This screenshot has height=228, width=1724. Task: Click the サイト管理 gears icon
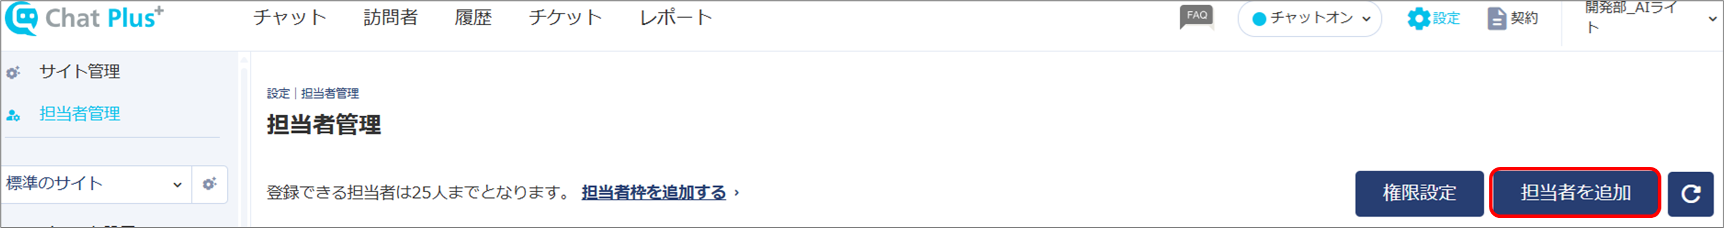point(14,72)
